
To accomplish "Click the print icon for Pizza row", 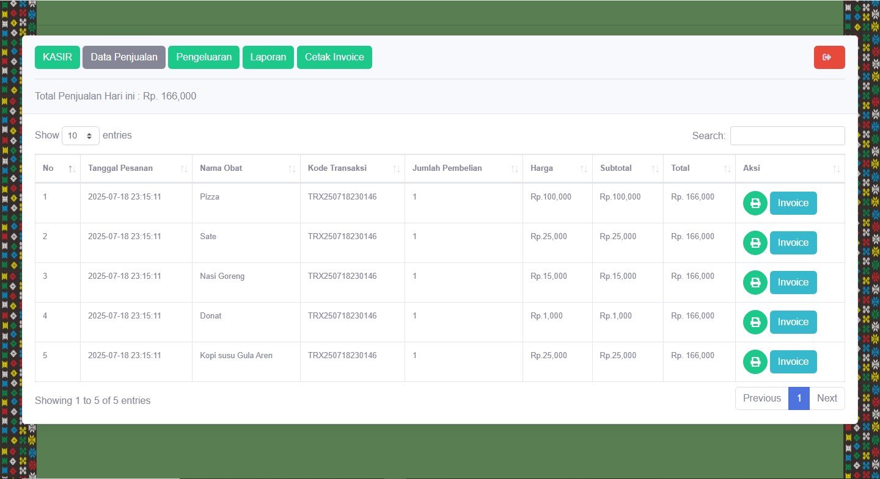I will point(755,203).
